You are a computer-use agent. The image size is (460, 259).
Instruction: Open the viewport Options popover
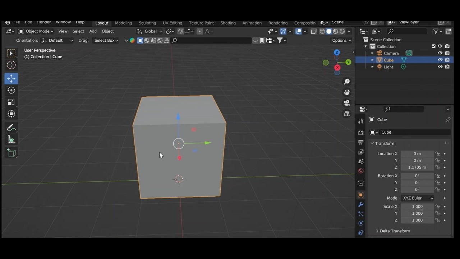pyautogui.click(x=341, y=40)
